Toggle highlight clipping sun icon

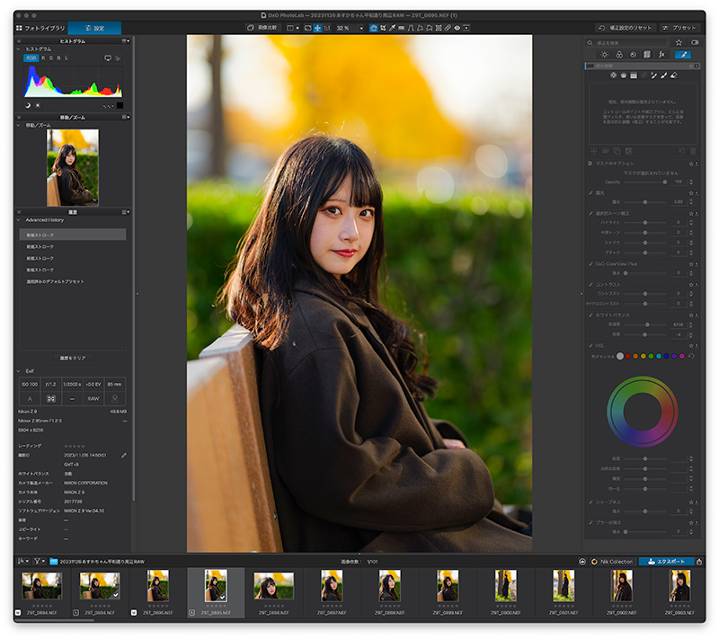[x=38, y=105]
